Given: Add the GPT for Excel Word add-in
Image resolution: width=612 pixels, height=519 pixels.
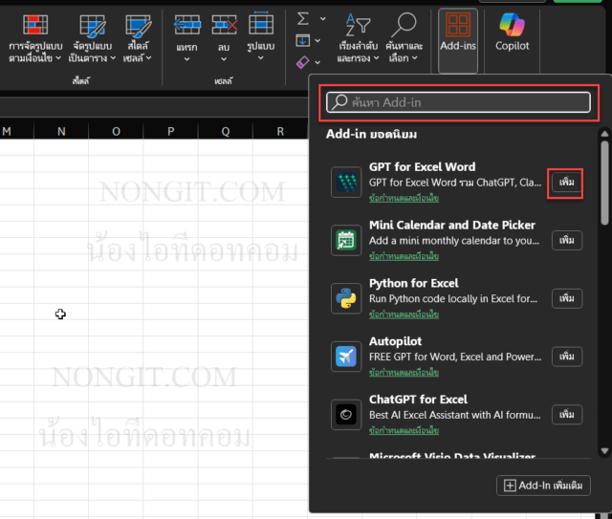Looking at the screenshot, I should click(x=567, y=183).
